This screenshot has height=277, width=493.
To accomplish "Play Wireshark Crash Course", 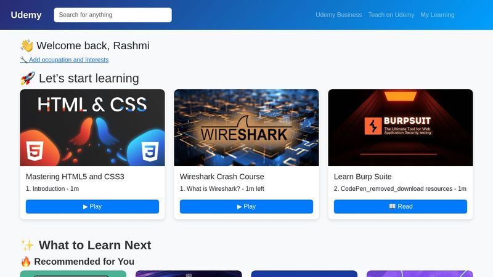I will click(x=246, y=206).
